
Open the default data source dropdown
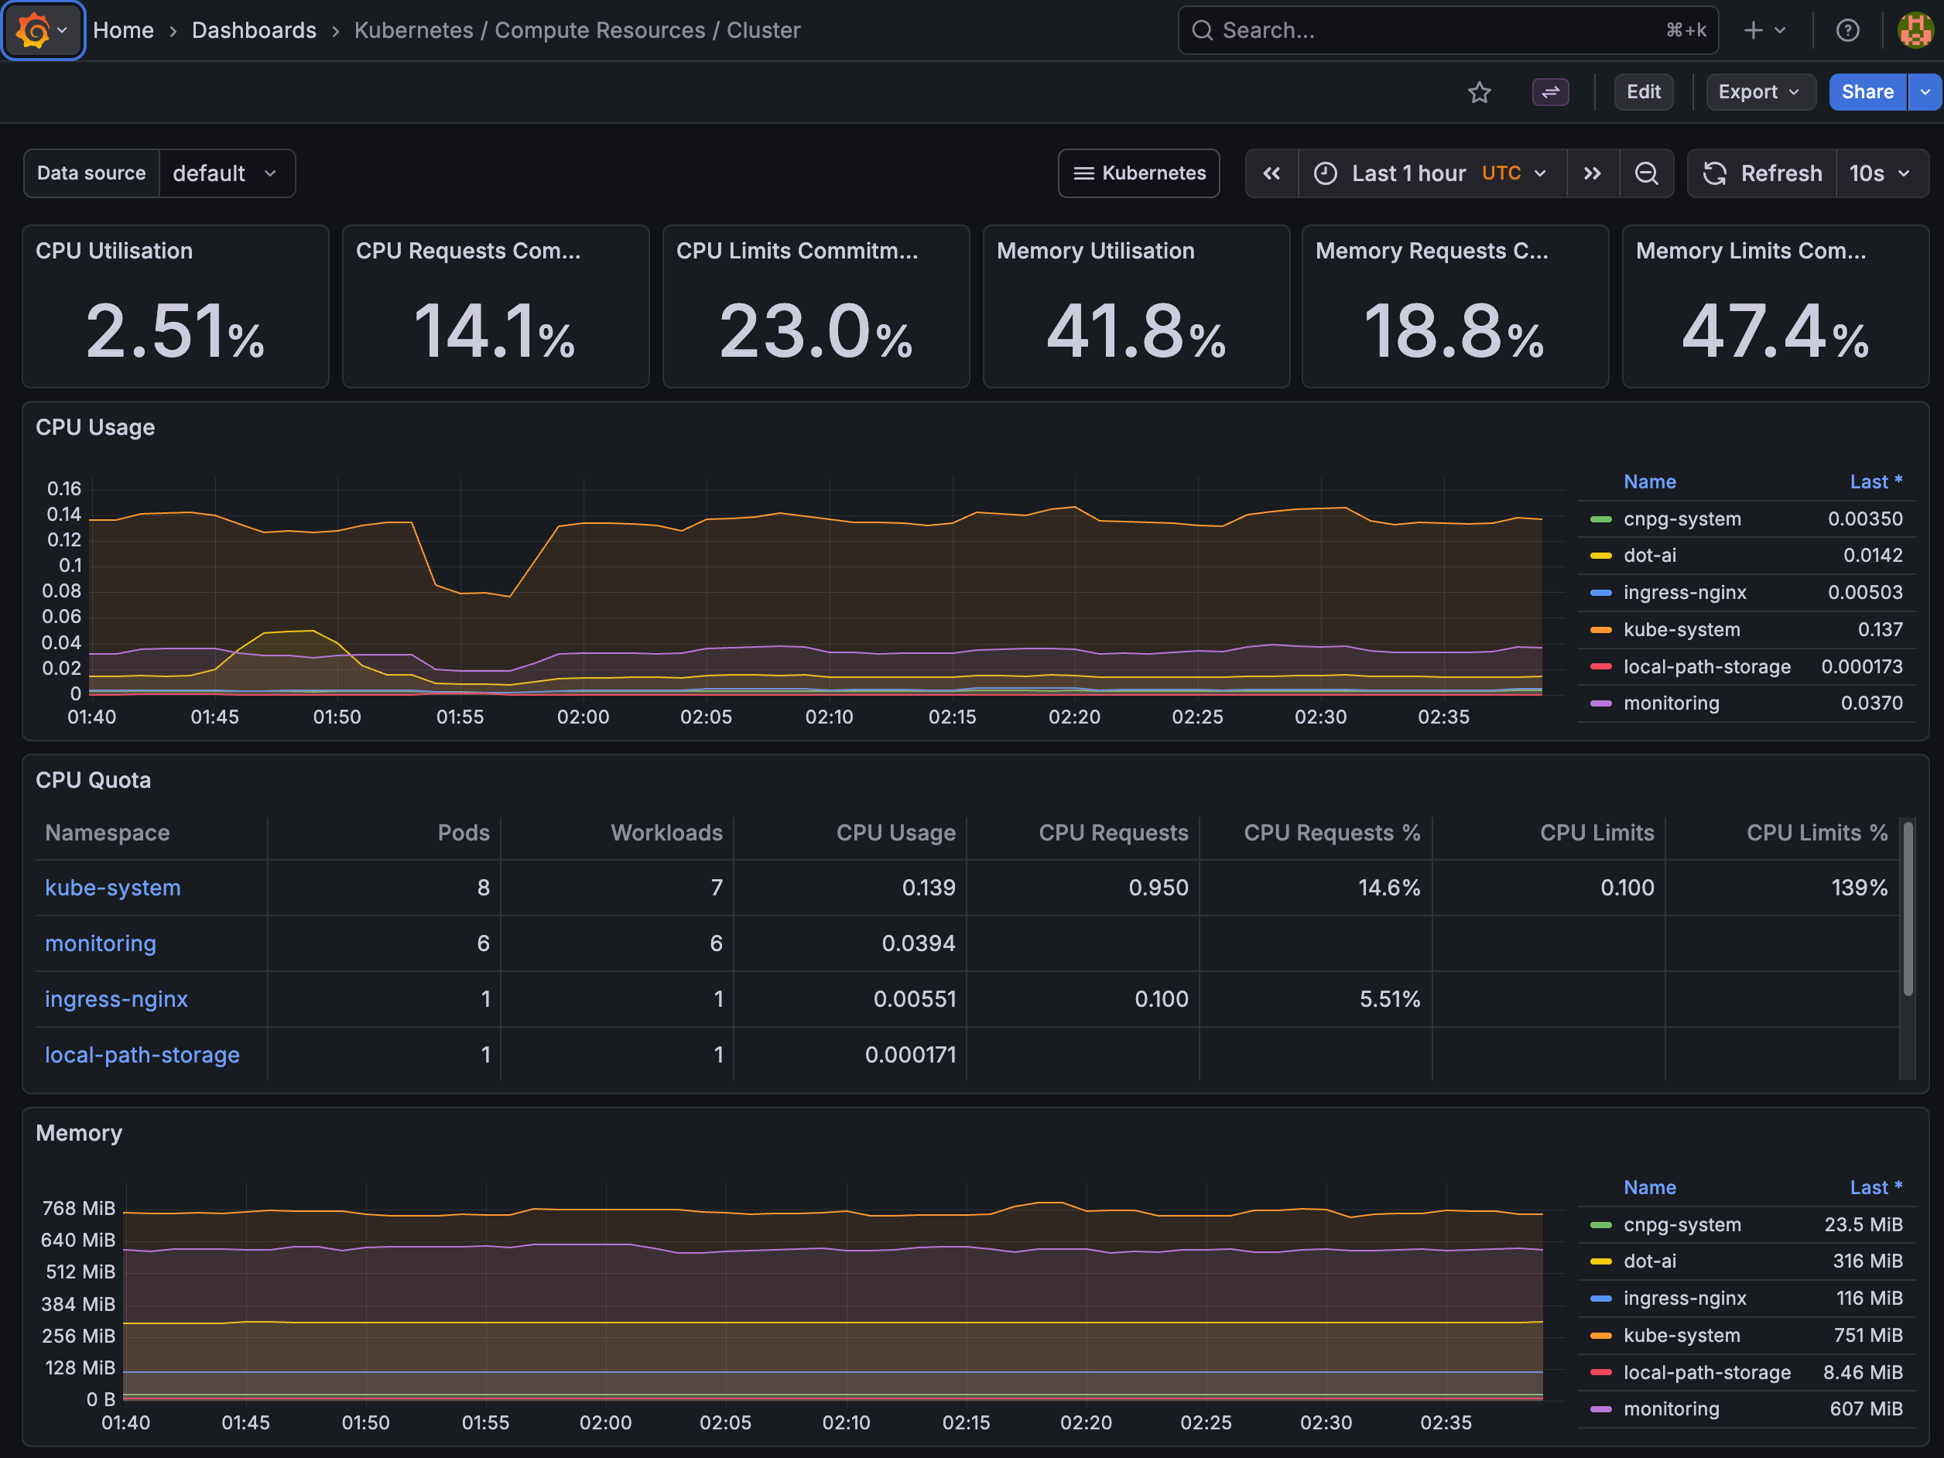point(226,173)
